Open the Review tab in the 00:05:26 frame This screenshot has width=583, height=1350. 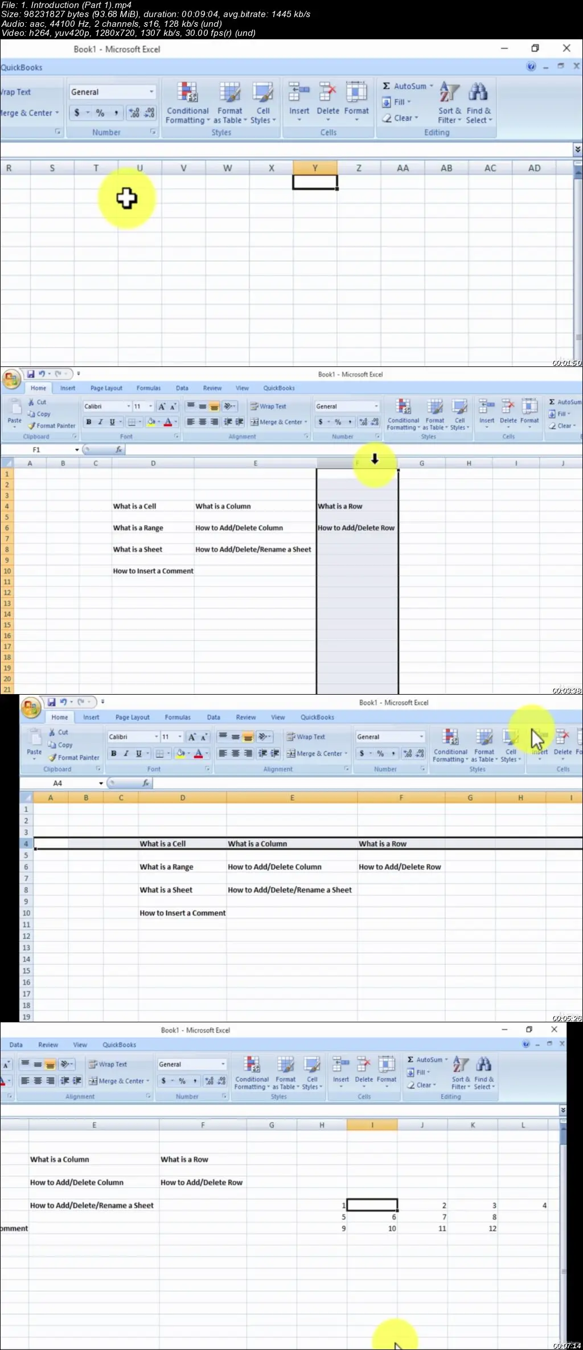pyautogui.click(x=246, y=717)
